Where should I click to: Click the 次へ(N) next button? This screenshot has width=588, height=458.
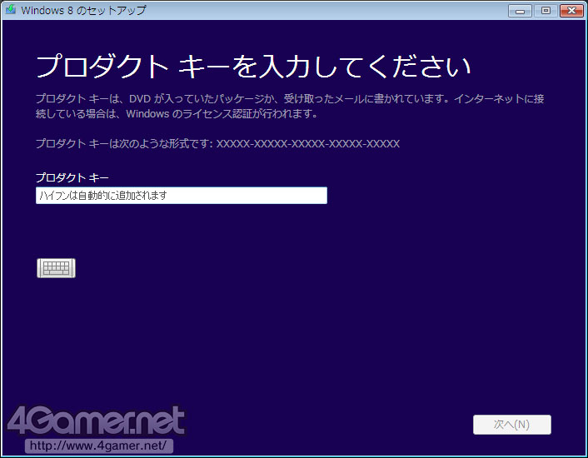pos(512,425)
